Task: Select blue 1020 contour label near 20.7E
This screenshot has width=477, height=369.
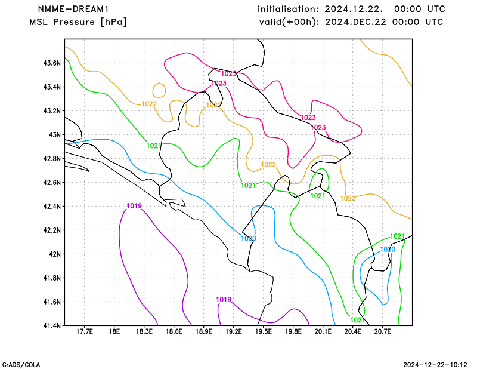Action: point(388,250)
